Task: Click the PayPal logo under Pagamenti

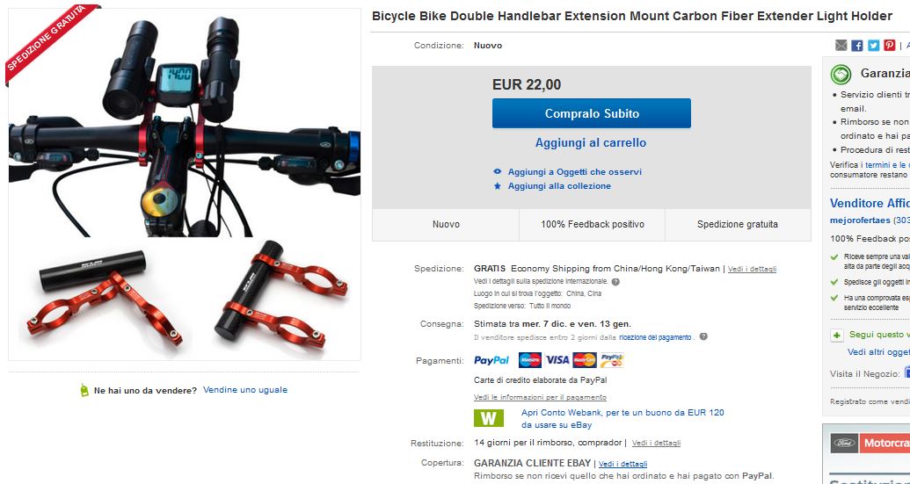Action: (491, 360)
